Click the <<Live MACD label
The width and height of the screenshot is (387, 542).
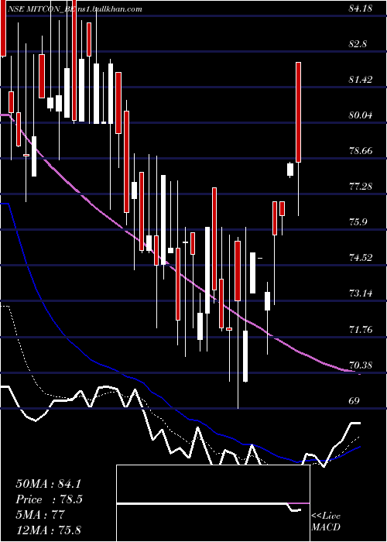(326, 521)
